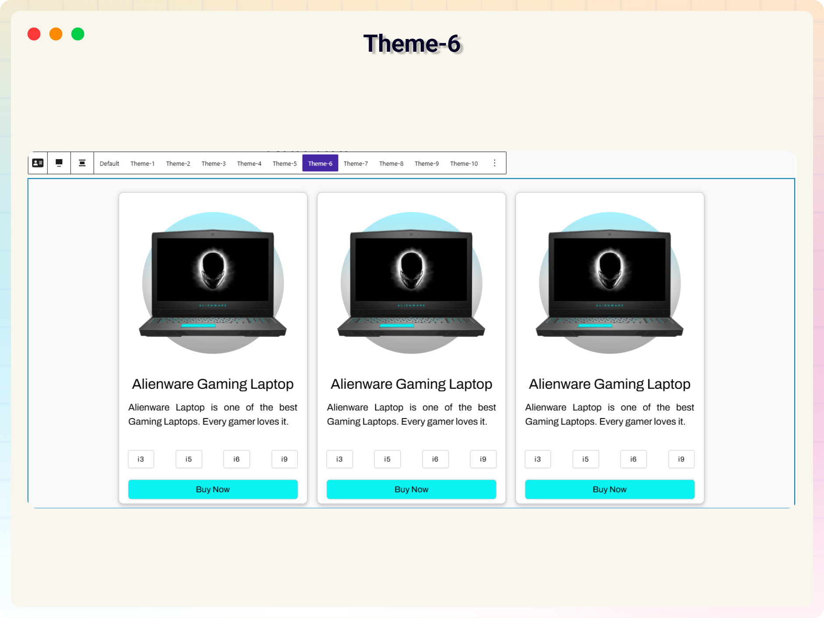824x618 pixels.
Task: Choose the Theme-2 tab
Action: click(178, 163)
